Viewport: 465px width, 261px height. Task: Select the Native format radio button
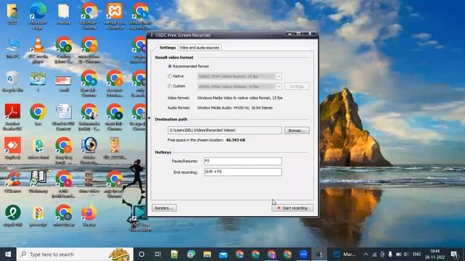pos(169,76)
